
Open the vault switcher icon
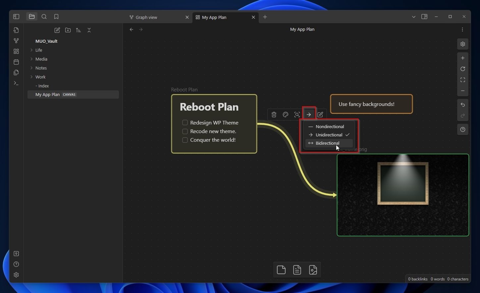(x=16, y=254)
